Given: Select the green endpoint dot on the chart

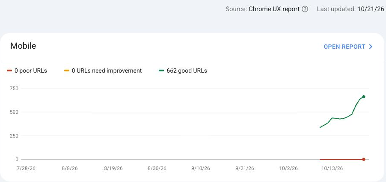Looking at the screenshot, I should [x=364, y=97].
